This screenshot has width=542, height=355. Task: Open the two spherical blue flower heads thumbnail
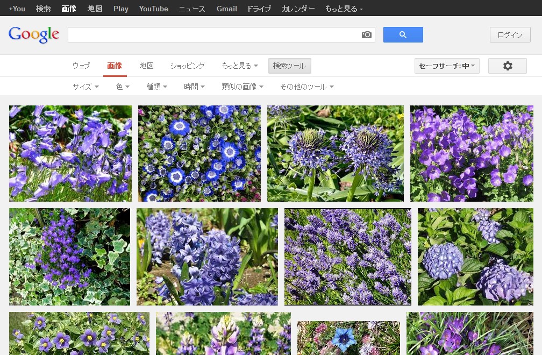[336, 153]
